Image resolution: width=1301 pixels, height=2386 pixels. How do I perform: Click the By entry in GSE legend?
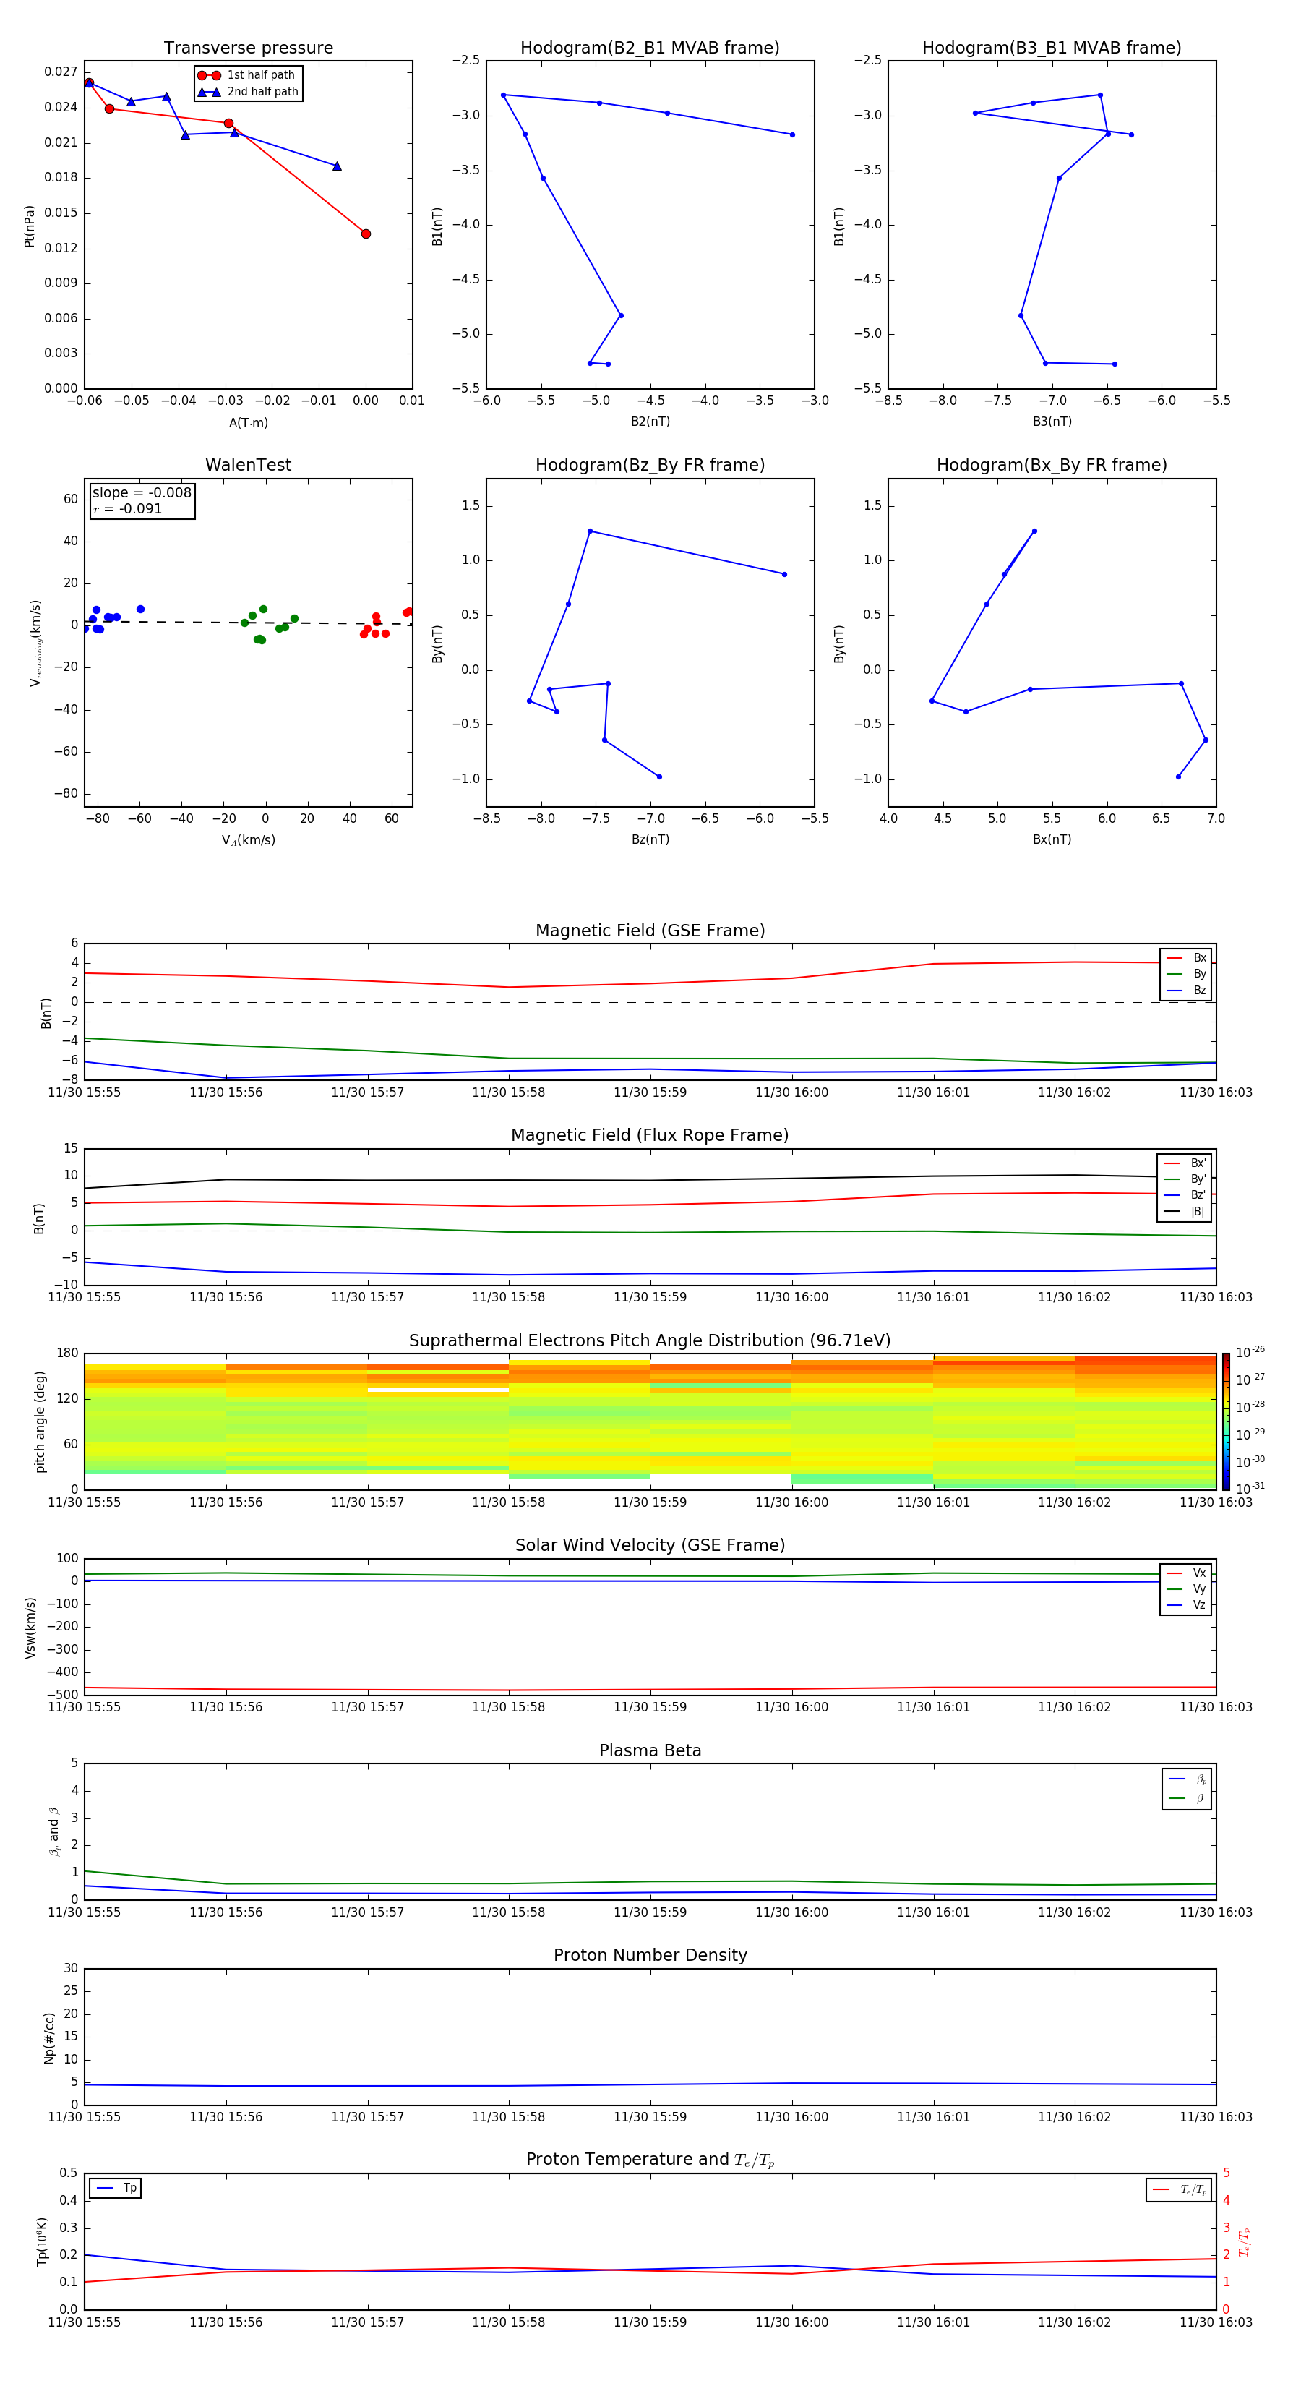[x=1186, y=973]
